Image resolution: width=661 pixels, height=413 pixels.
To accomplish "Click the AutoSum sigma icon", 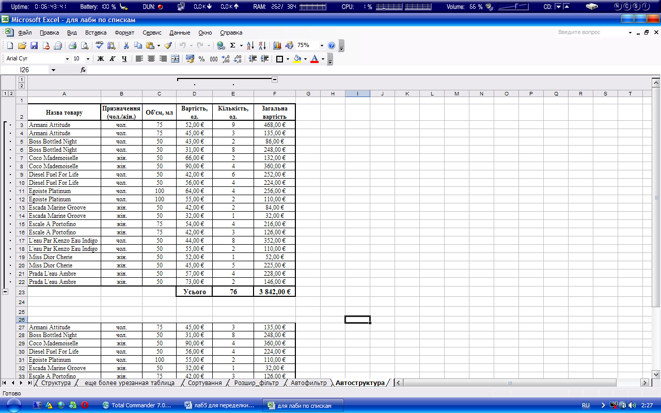I will 233,45.
